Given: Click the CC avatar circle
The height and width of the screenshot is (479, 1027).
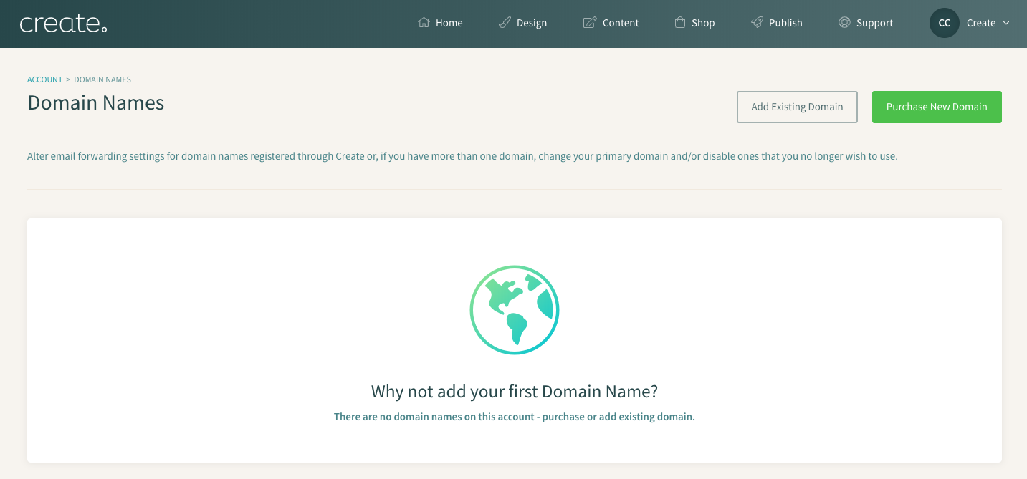Looking at the screenshot, I should point(945,23).
